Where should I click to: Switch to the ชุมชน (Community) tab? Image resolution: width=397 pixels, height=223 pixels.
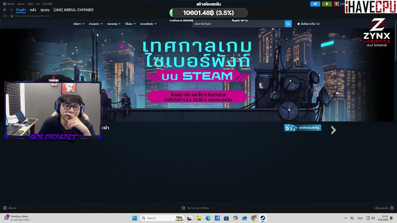click(x=45, y=10)
